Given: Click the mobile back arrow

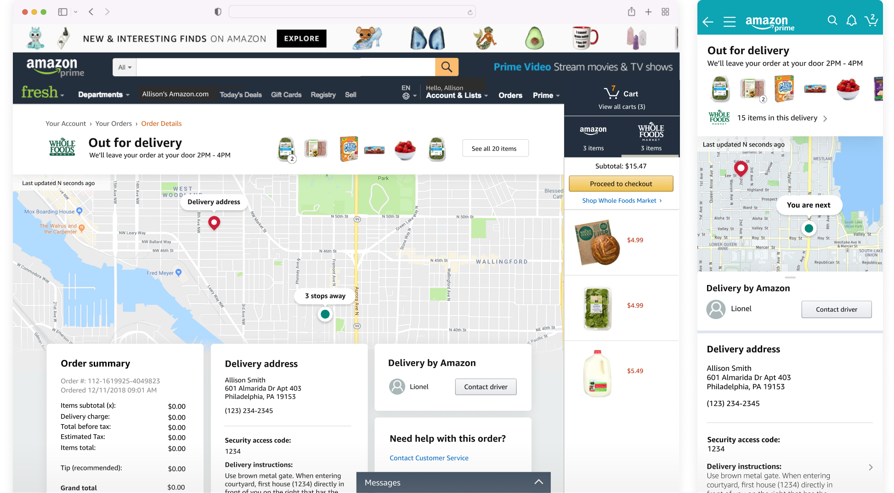Looking at the screenshot, I should pos(707,21).
